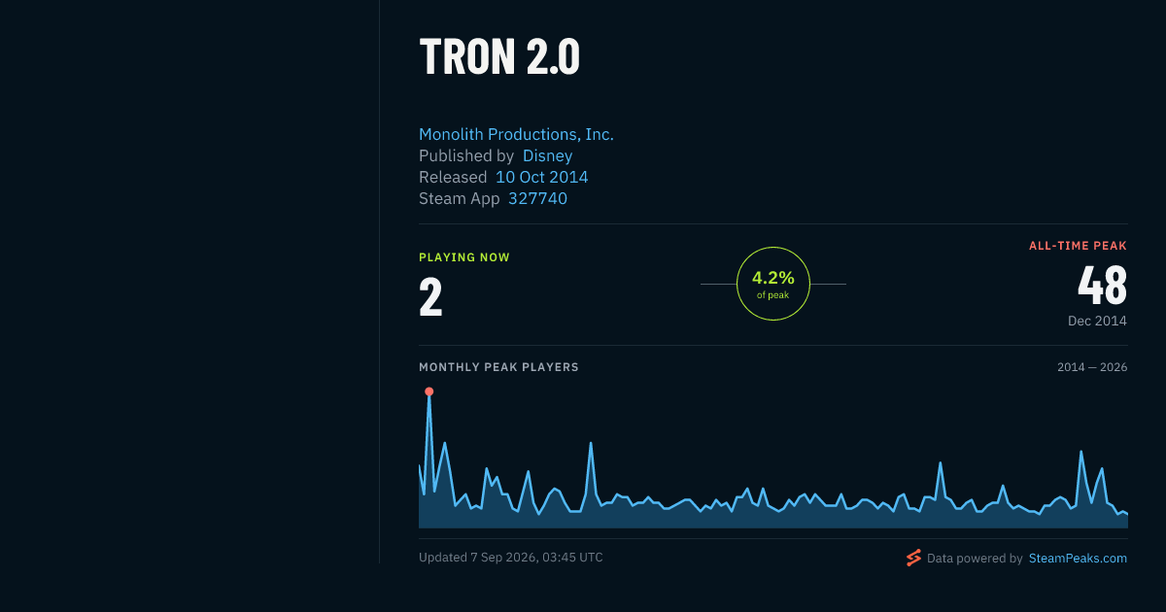
Task: Open the Monolith Productions, Inc. developer link
Action: coord(516,134)
